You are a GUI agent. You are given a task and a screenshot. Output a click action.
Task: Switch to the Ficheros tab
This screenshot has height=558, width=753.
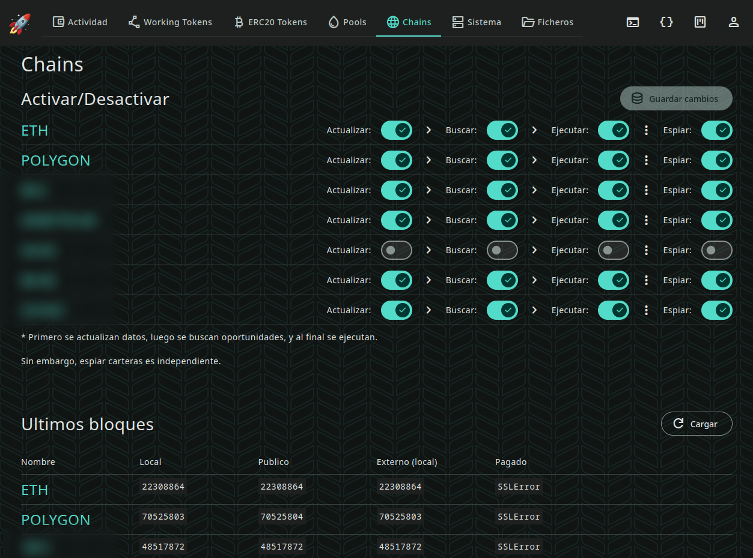point(547,22)
